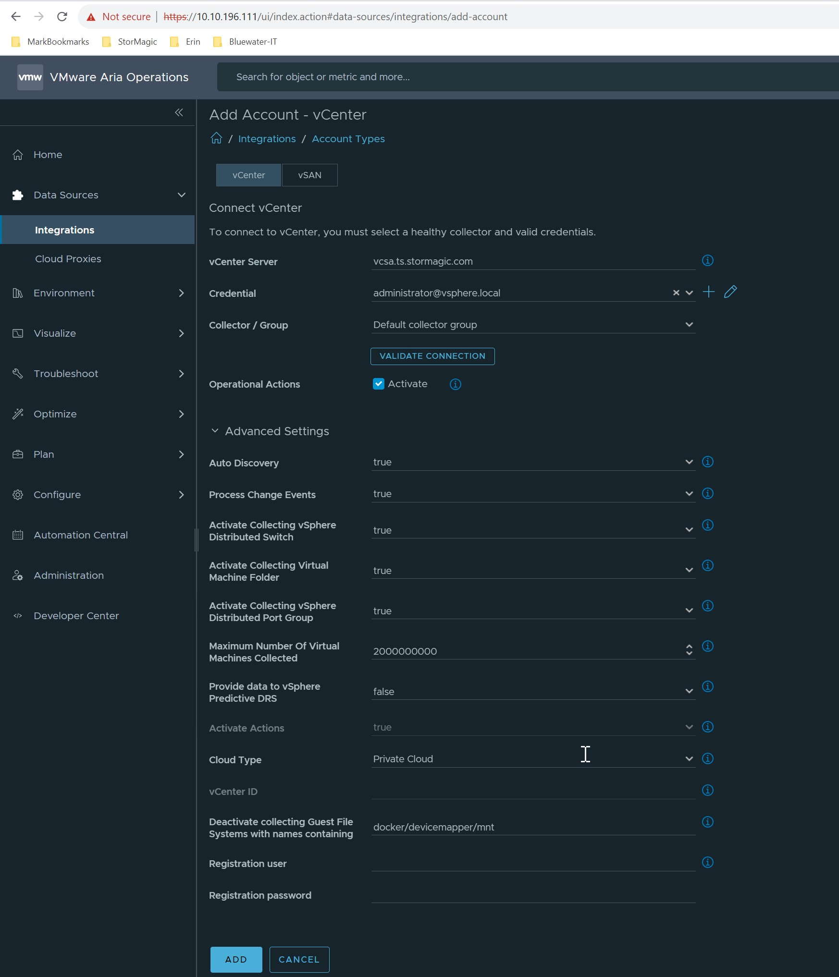
Task: Expand the Data Sources menu chevron
Action: (182, 195)
